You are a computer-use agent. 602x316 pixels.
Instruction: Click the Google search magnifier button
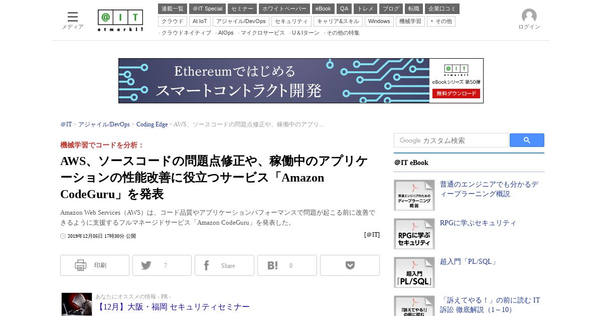(527, 140)
